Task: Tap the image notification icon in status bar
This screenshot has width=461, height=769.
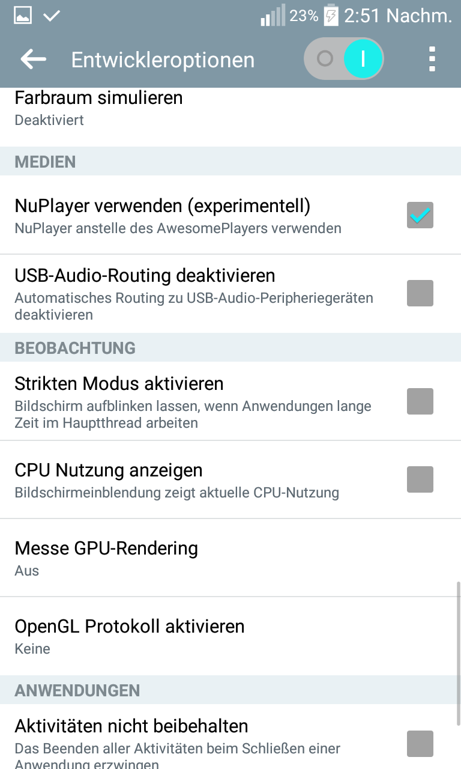Action: point(23,16)
